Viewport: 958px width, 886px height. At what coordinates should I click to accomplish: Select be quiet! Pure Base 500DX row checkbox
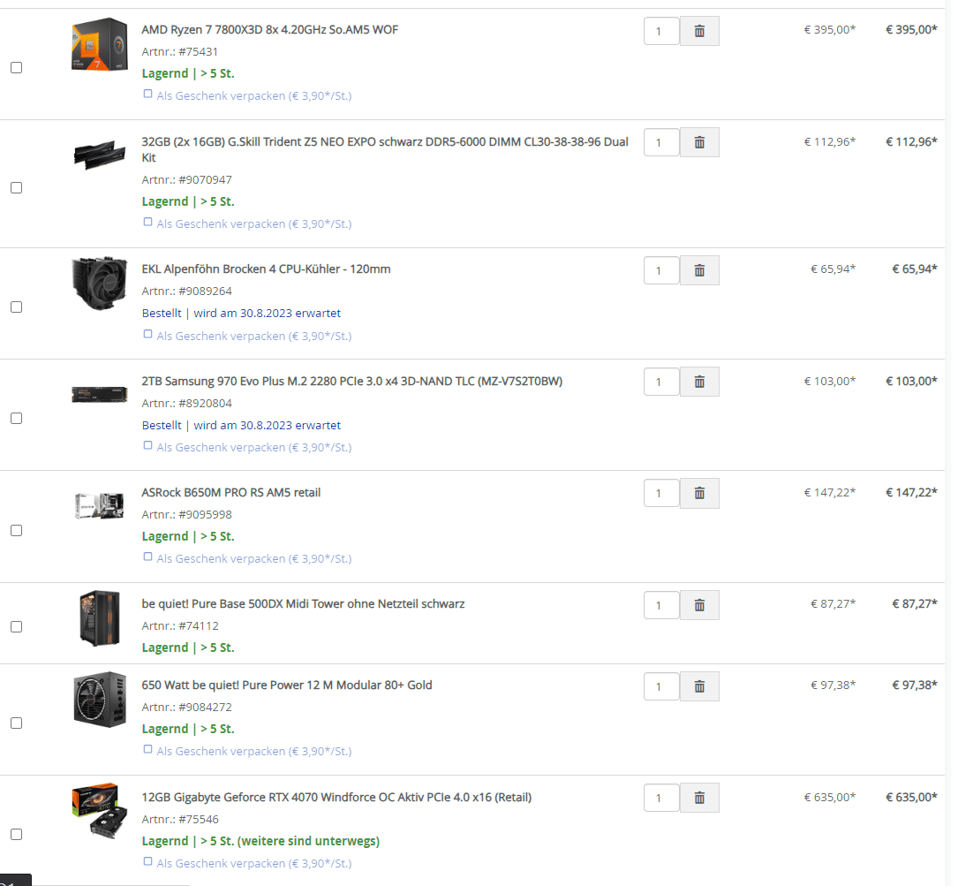[17, 627]
